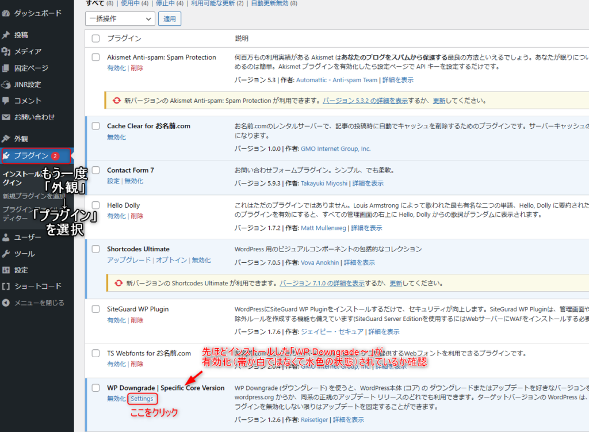Screen dimensions: 589x432
Task: Open バージョン 5.3.2 の詳細を表示 link
Action: point(365,101)
